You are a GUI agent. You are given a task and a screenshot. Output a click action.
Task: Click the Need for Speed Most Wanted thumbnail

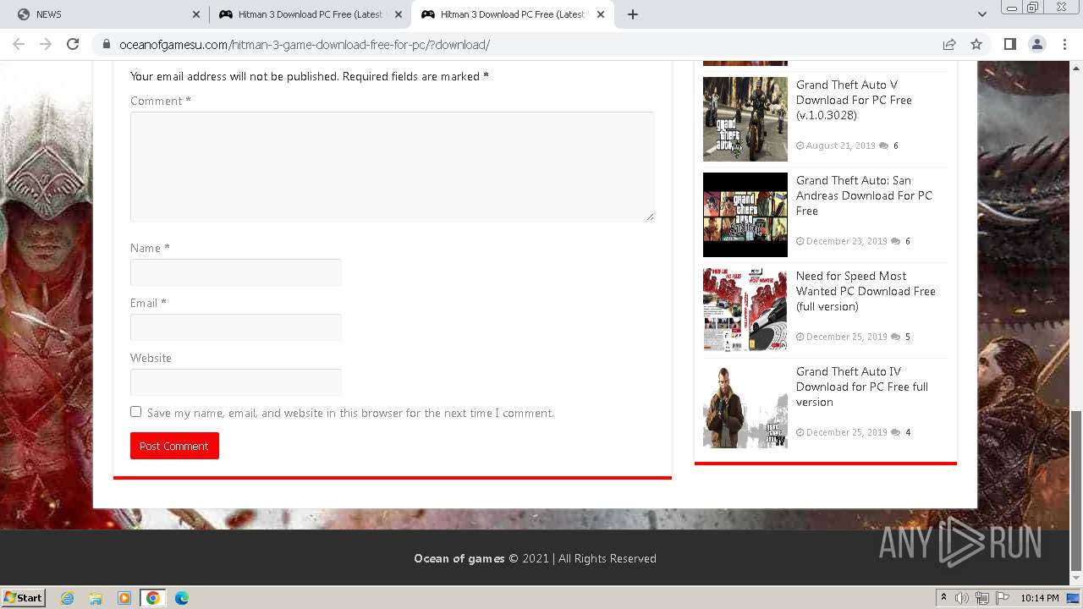pyautogui.click(x=745, y=310)
